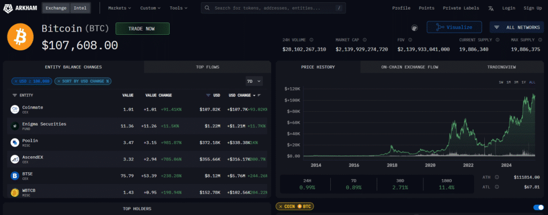Open the All Networks filter dropdown
Screen dimensions: 548x215
click(517, 27)
